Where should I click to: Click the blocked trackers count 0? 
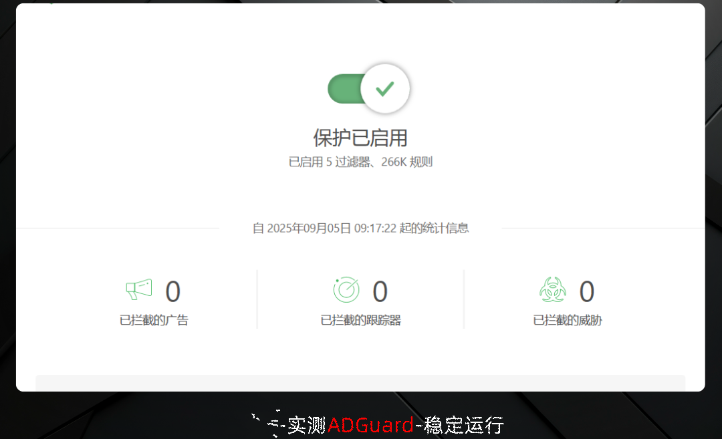click(x=380, y=291)
